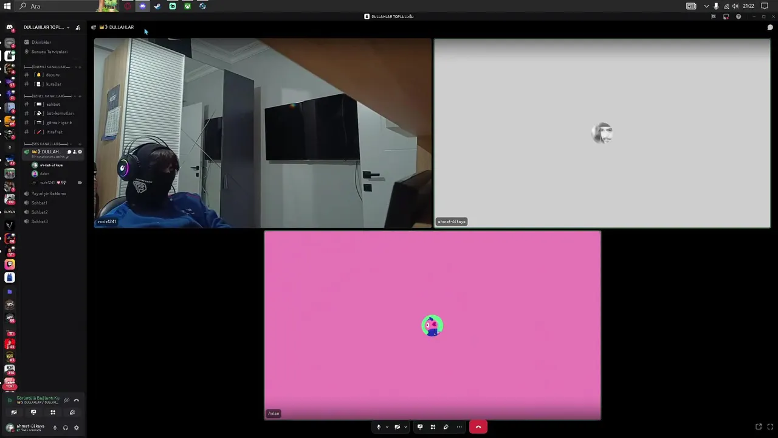Add channel to SES KANALLARI category

click(x=80, y=144)
